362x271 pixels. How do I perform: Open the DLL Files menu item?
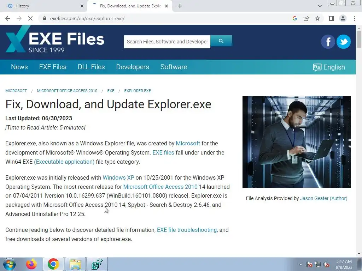point(91,67)
